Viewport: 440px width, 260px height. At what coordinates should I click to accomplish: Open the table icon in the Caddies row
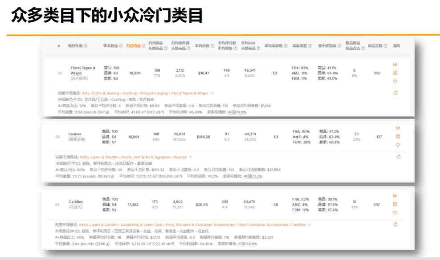395,204
